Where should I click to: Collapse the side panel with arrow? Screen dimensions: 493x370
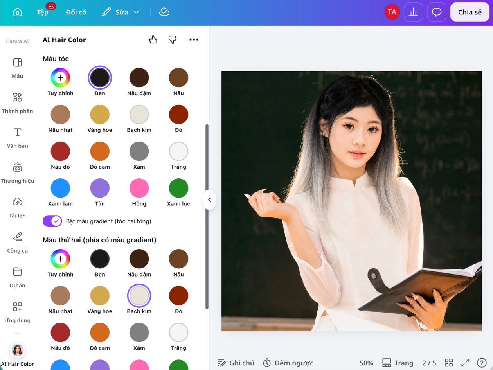tap(209, 200)
